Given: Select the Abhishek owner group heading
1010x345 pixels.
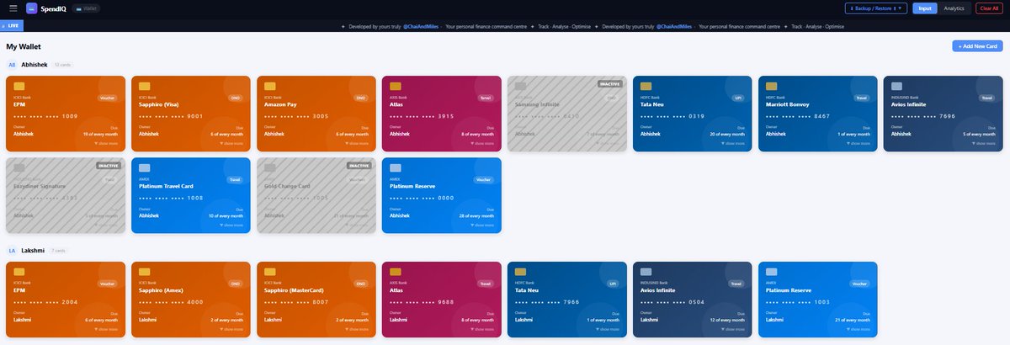Looking at the screenshot, I should click(35, 64).
